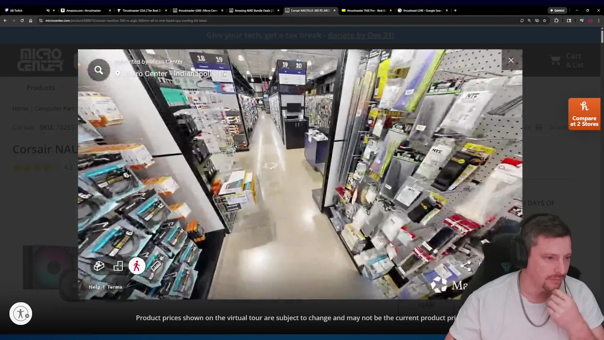Click the share icon in the tour

point(466,266)
